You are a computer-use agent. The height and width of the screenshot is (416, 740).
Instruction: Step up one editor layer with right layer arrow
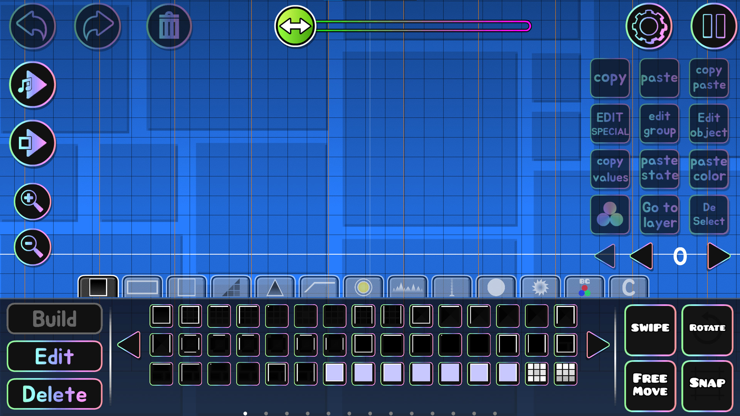pyautogui.click(x=718, y=255)
